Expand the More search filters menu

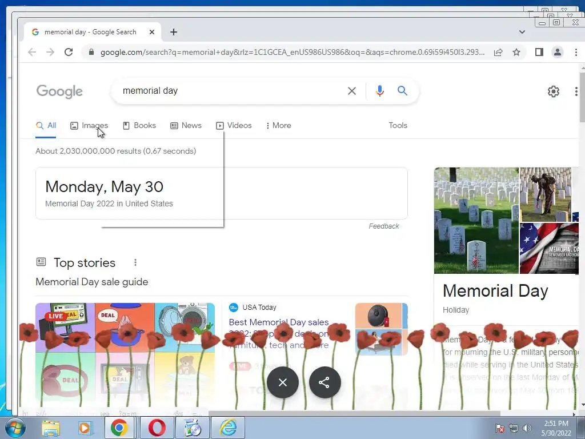click(x=279, y=125)
